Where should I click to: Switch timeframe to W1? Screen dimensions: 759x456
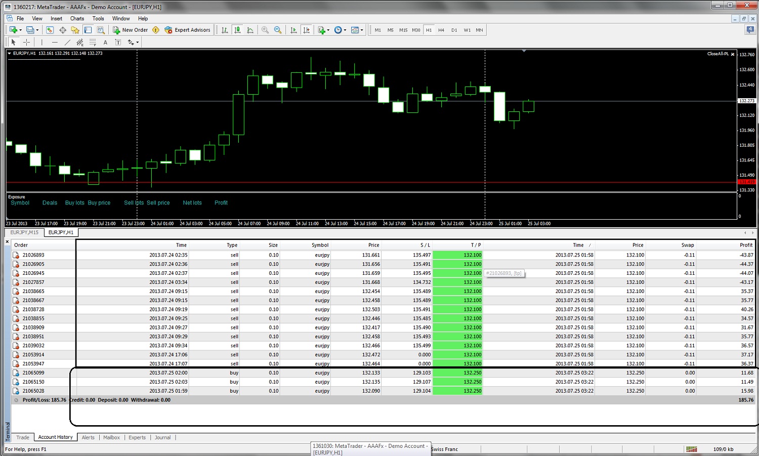[467, 30]
